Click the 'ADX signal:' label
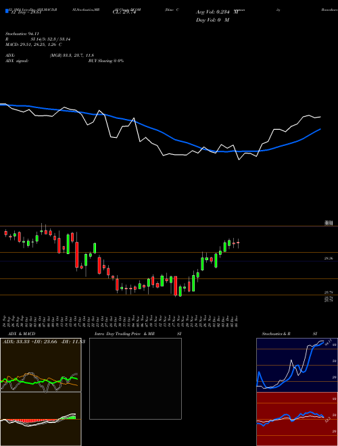This screenshot has width=338, height=446. [x=17, y=61]
